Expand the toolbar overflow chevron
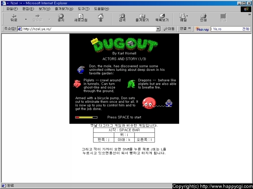 249,15
